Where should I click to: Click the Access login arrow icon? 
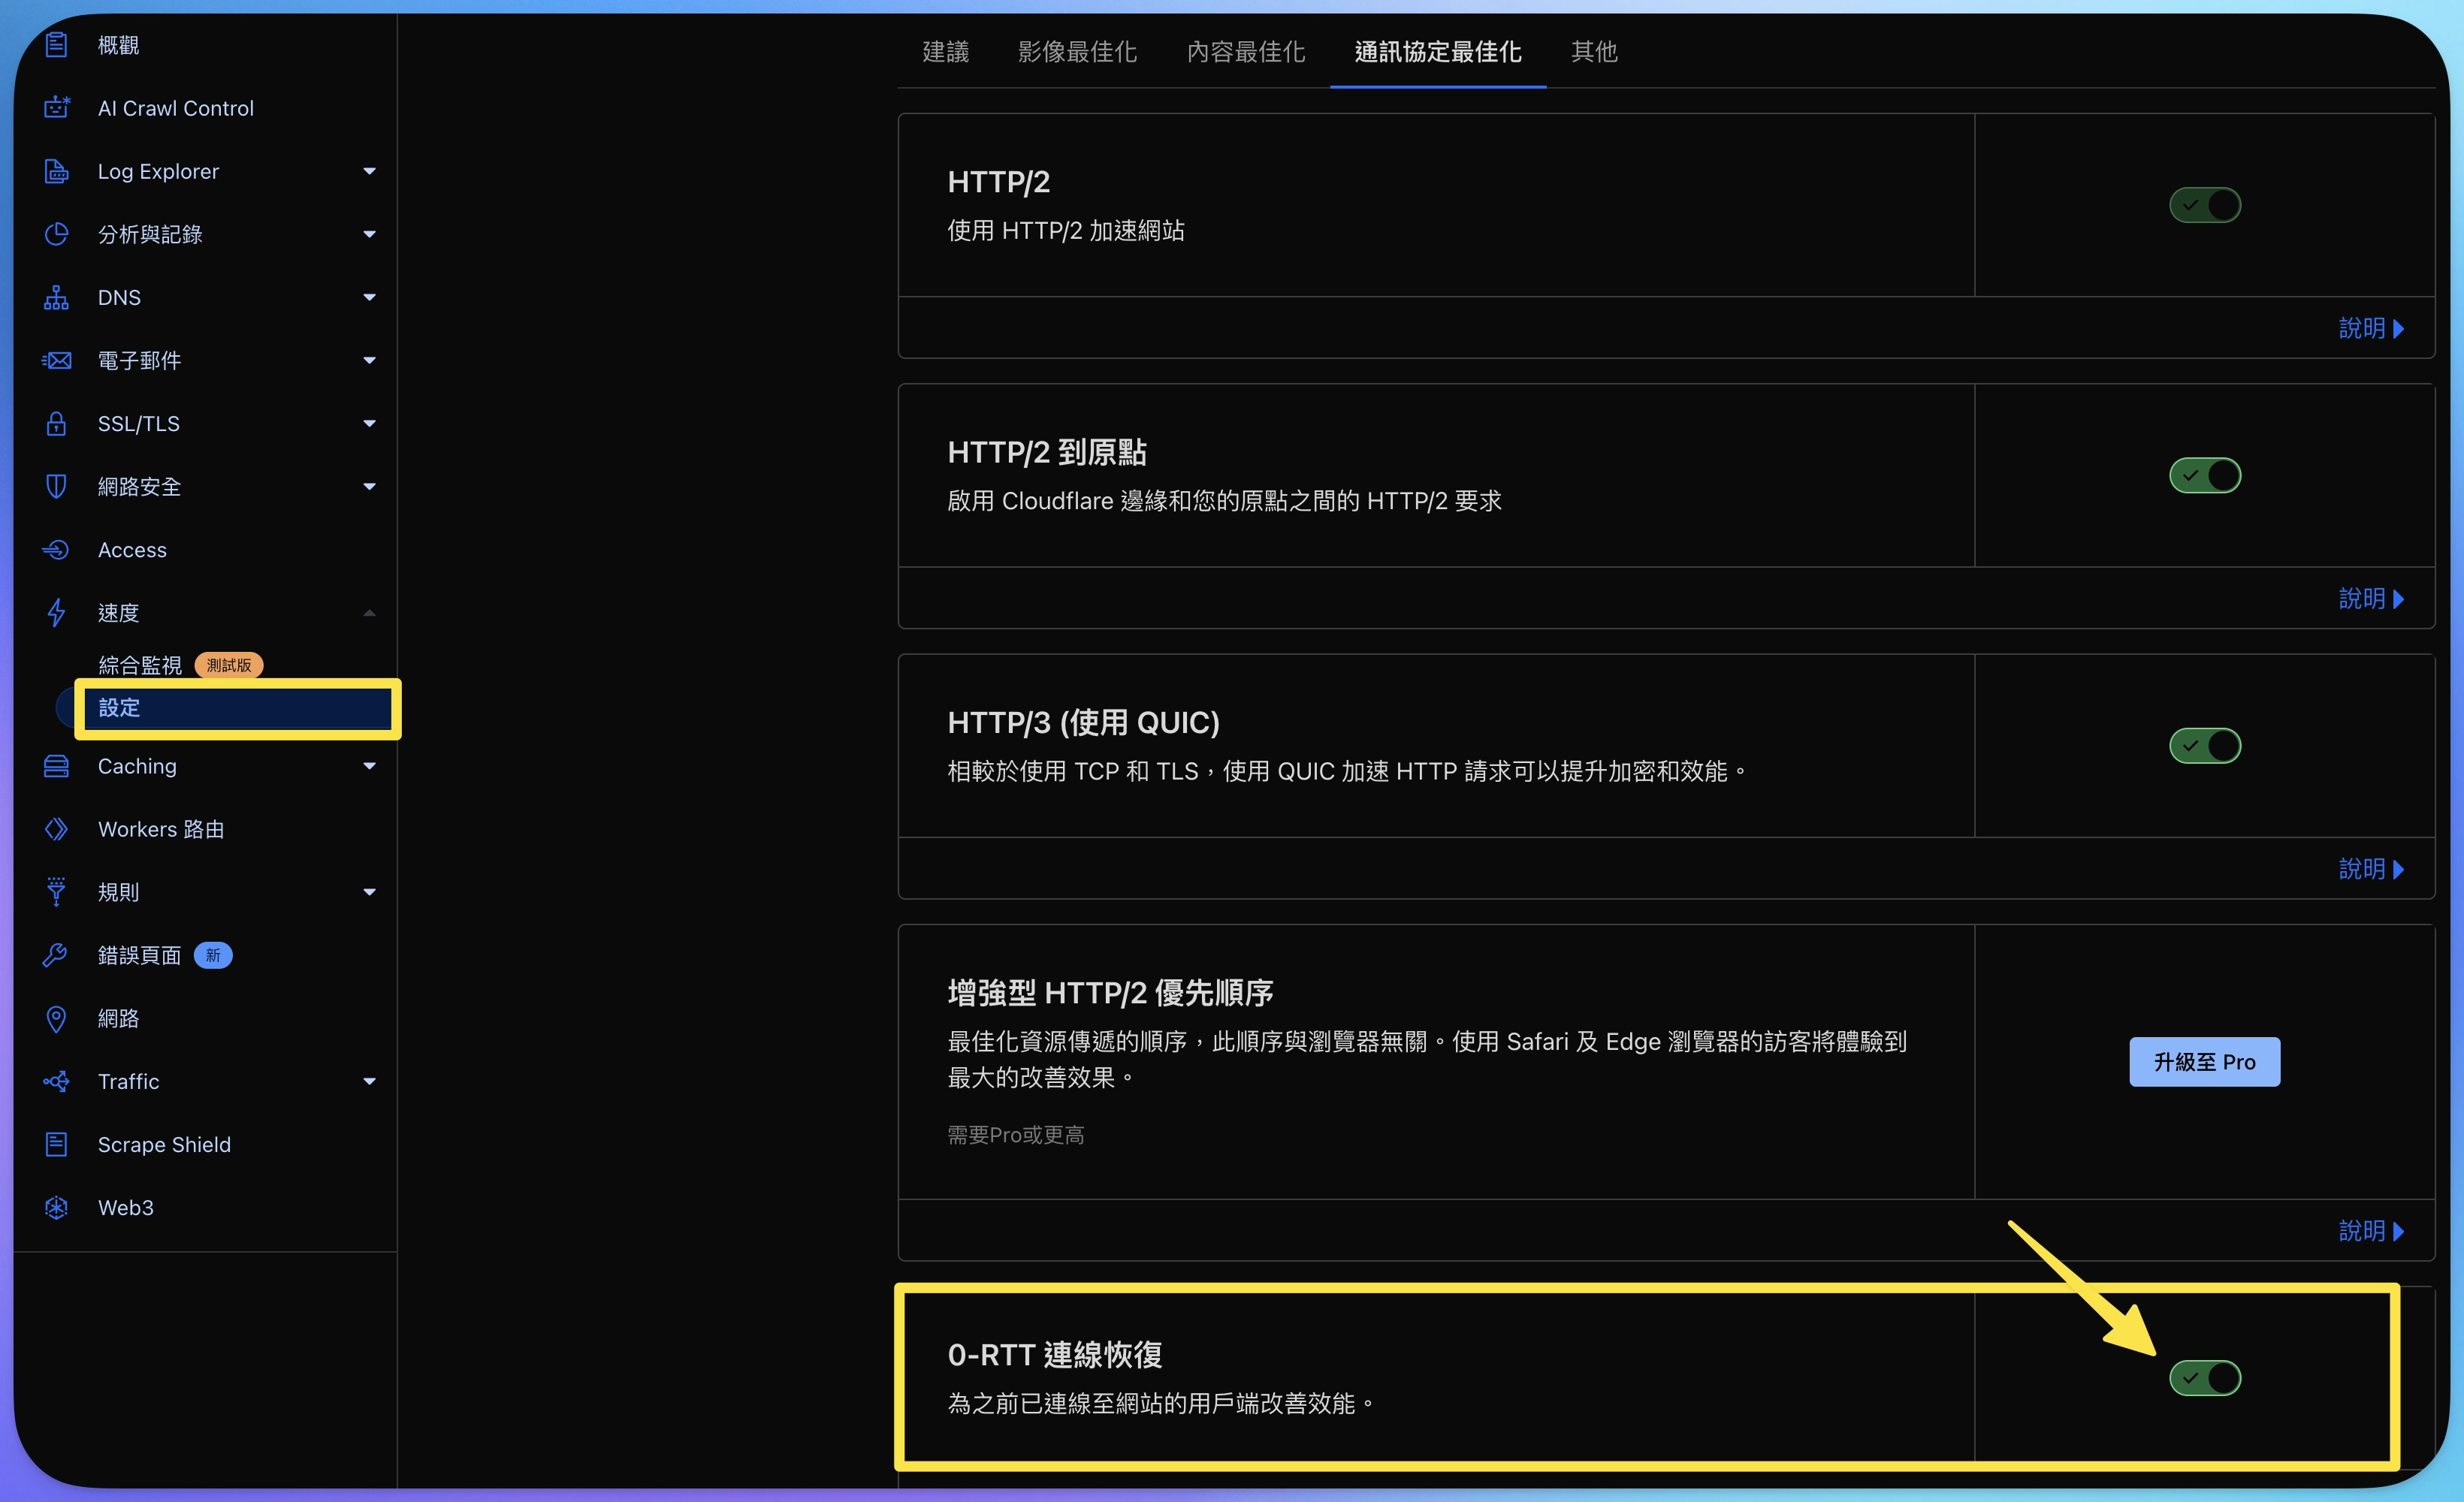pyautogui.click(x=57, y=550)
